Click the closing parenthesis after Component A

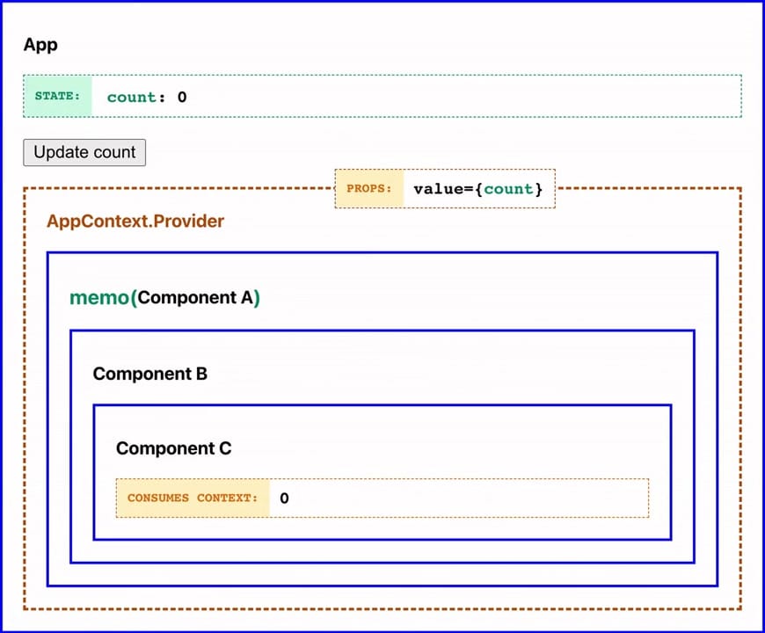257,297
